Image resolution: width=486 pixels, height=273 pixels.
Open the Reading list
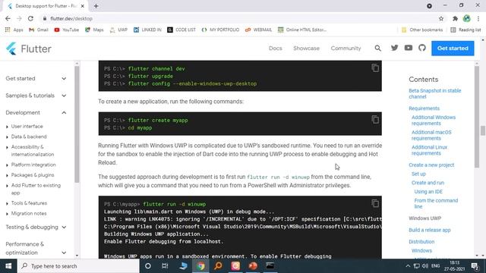pyautogui.click(x=465, y=30)
